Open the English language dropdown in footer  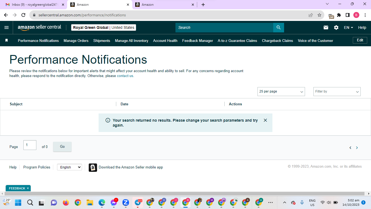[69, 167]
